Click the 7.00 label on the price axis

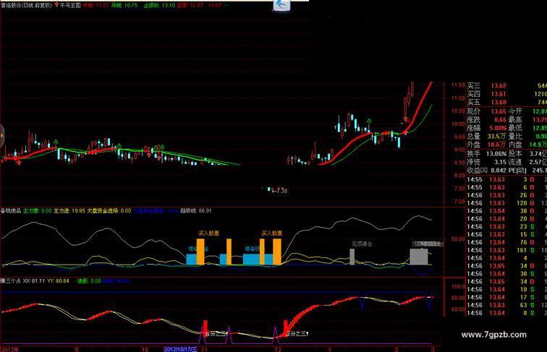click(459, 202)
